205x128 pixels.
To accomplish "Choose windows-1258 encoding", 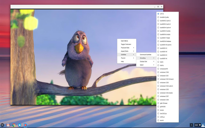I will click(x=168, y=100).
